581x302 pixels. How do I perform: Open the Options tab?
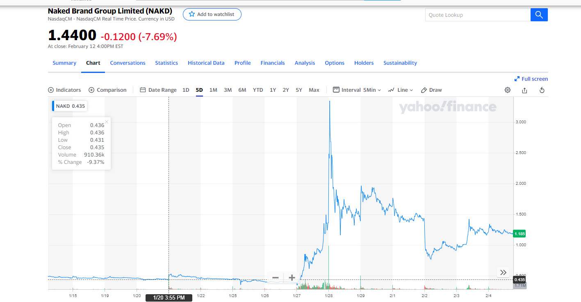(x=335, y=63)
